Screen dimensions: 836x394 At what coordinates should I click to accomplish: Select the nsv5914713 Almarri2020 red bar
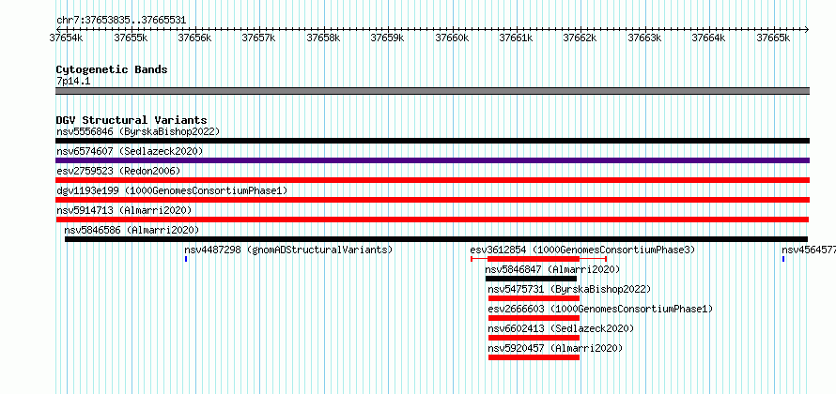click(432, 220)
